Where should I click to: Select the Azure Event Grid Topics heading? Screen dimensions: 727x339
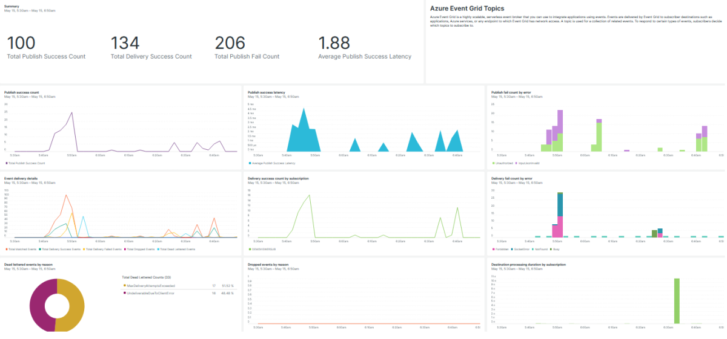[466, 8]
